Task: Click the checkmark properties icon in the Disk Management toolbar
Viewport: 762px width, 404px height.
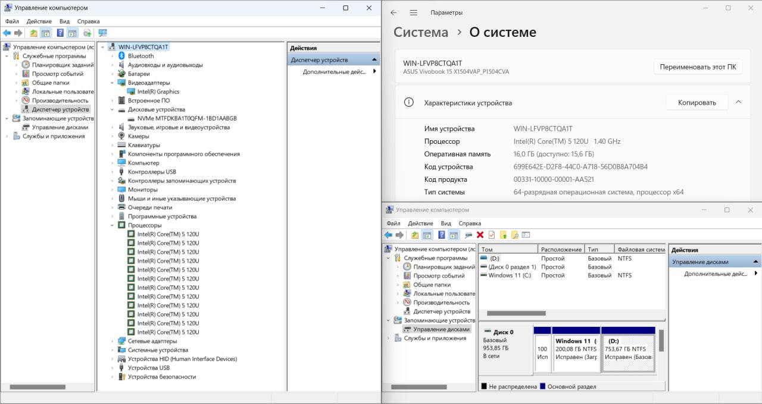Action: (492, 235)
